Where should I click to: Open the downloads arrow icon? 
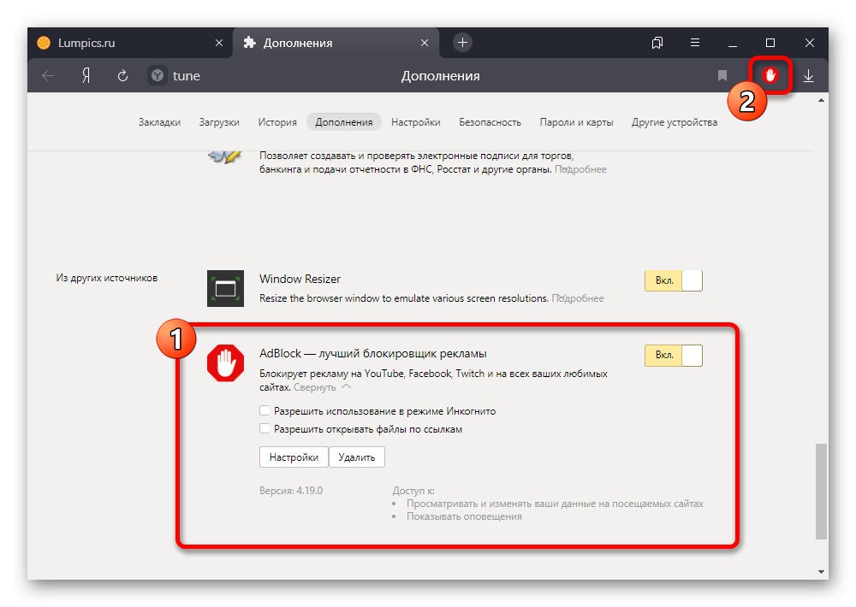(809, 76)
